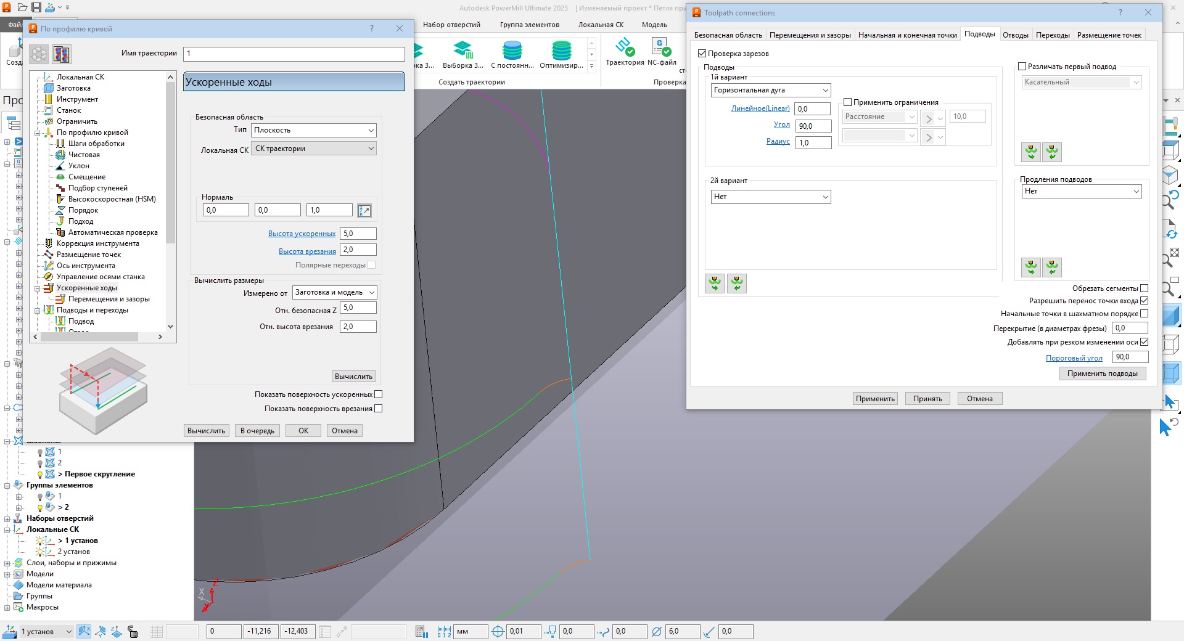Click Отмена in Toolpath connections dialog
The width and height of the screenshot is (1184, 641).
click(979, 399)
